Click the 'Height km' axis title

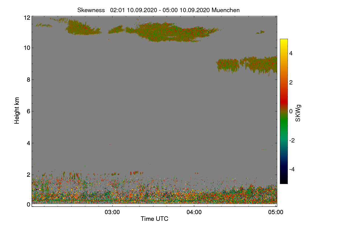coord(17,111)
